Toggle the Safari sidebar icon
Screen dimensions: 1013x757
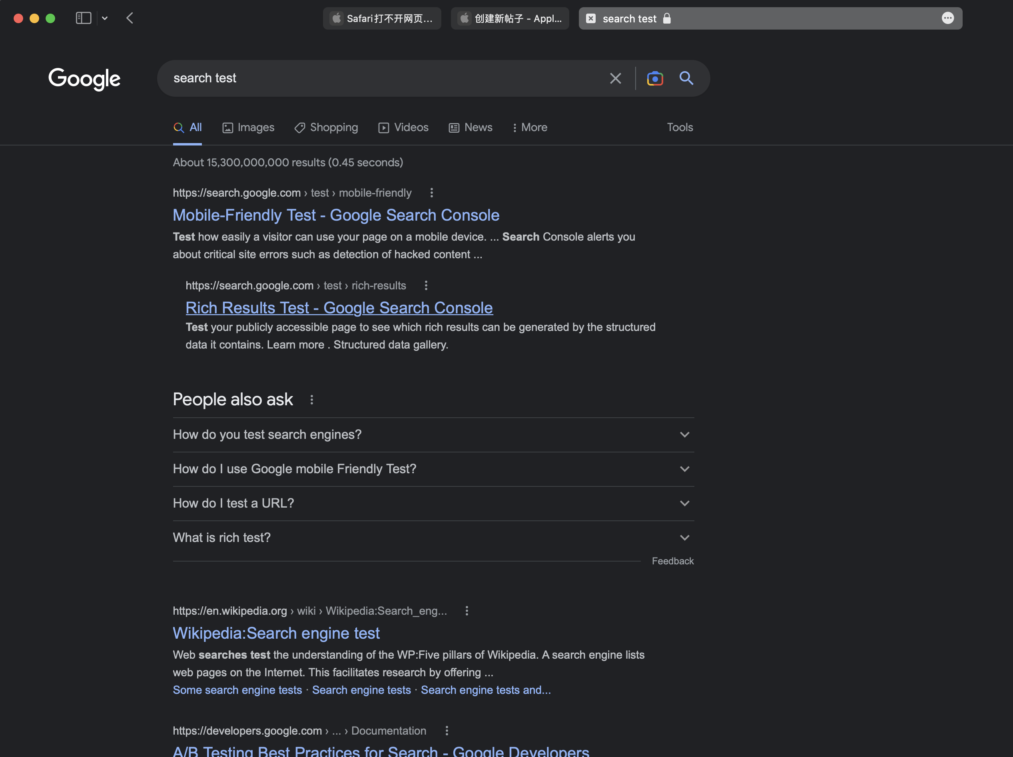click(83, 18)
